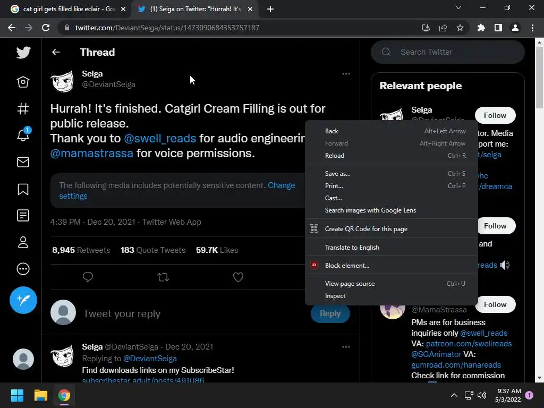
Task: Click the share page icon in address bar
Action: (443, 28)
